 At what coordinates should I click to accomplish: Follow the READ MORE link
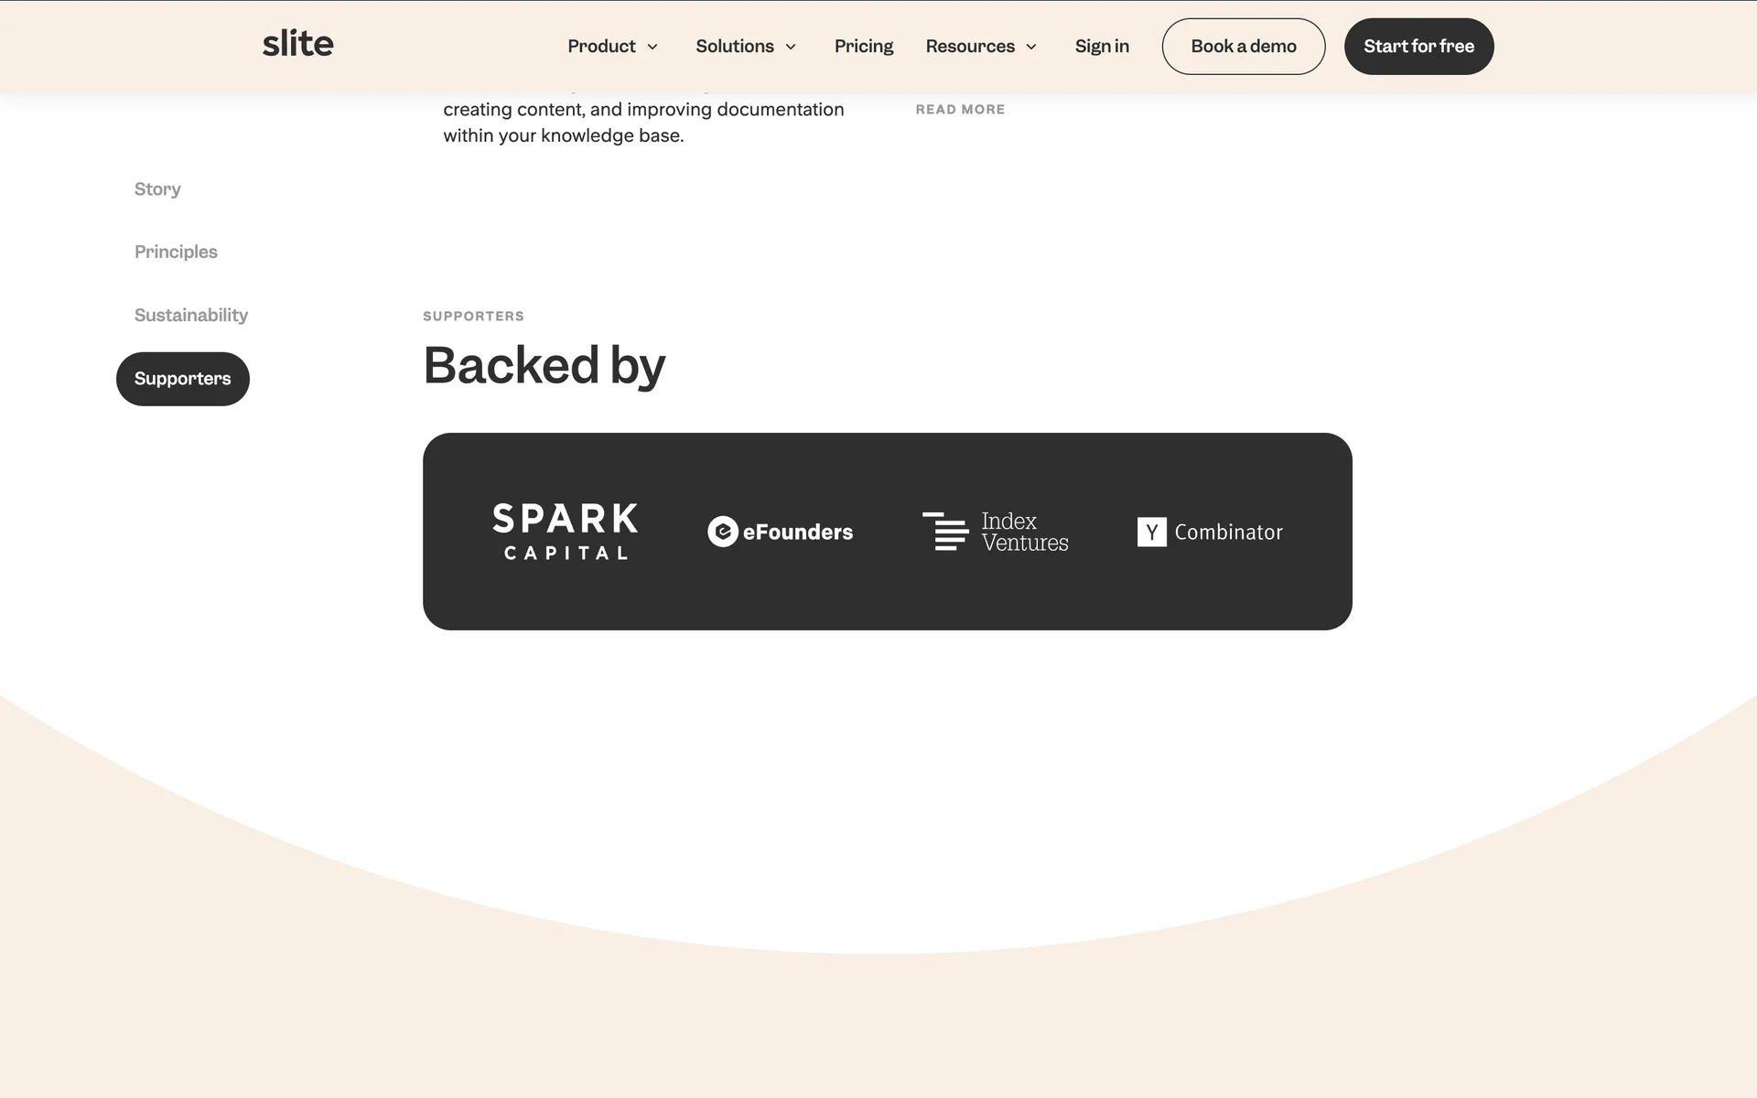tap(960, 109)
